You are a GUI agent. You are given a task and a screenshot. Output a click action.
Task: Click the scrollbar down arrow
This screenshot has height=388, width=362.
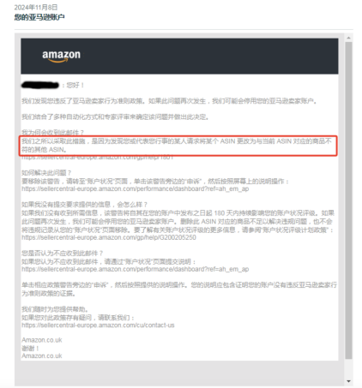pos(348,381)
